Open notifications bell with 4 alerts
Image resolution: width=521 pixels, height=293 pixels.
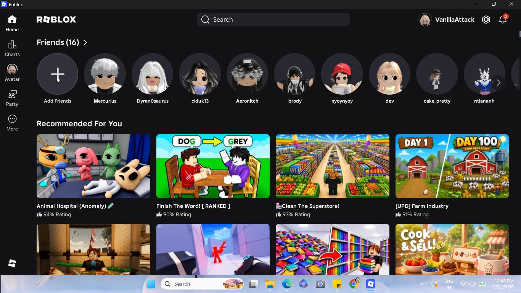pos(503,19)
